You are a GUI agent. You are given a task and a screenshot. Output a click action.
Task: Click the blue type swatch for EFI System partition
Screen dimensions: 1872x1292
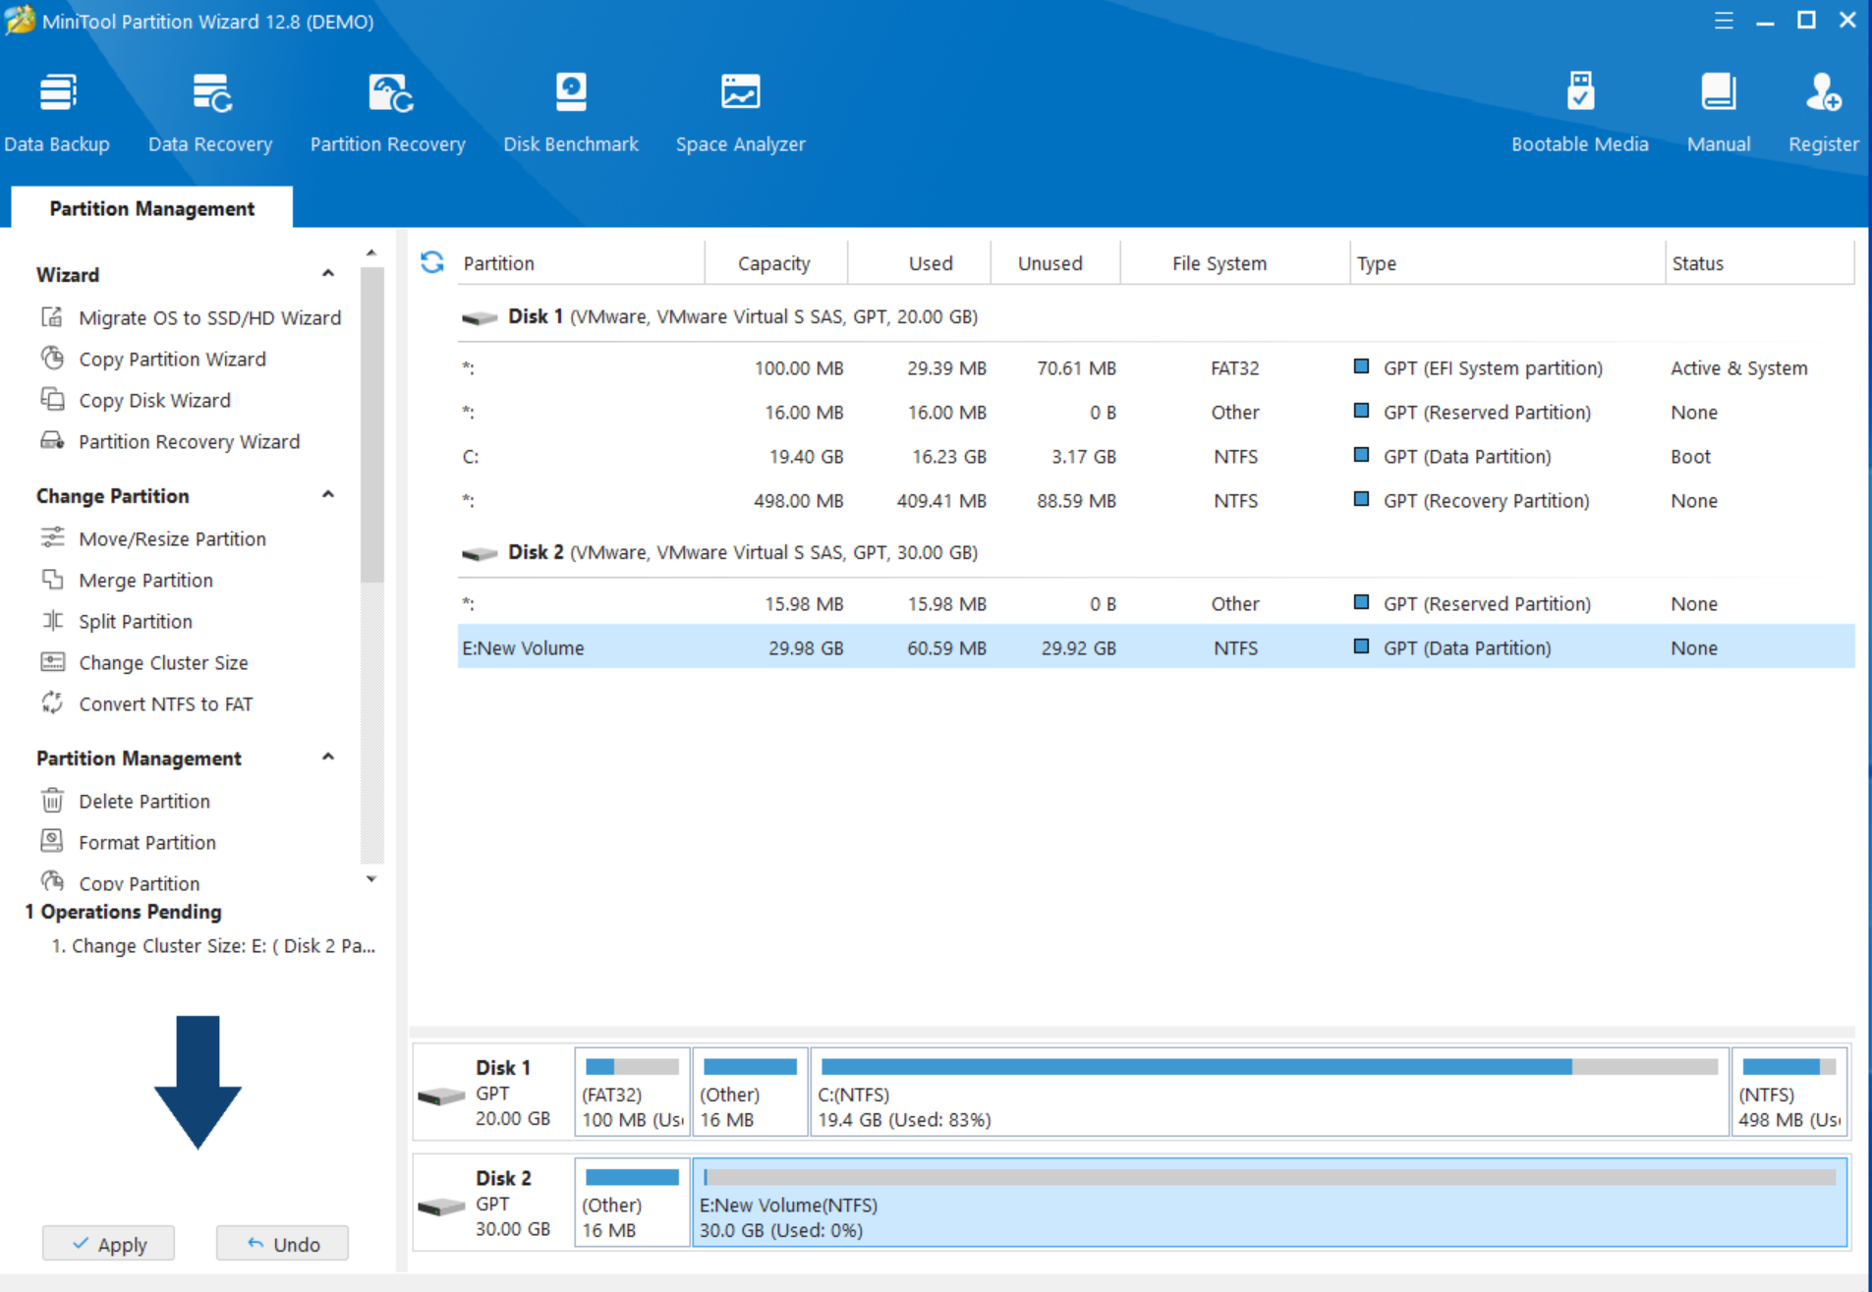(x=1361, y=366)
